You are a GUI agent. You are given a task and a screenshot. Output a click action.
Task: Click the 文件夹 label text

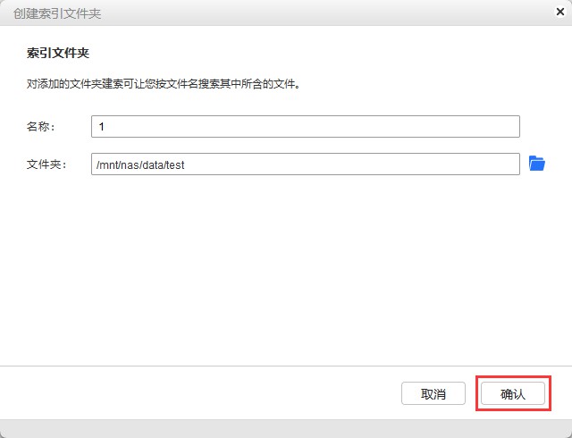pos(44,164)
